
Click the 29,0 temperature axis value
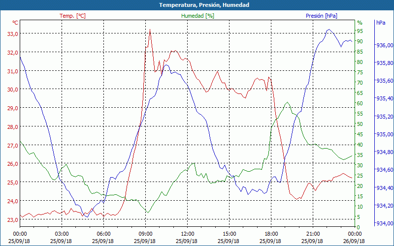[13, 108]
